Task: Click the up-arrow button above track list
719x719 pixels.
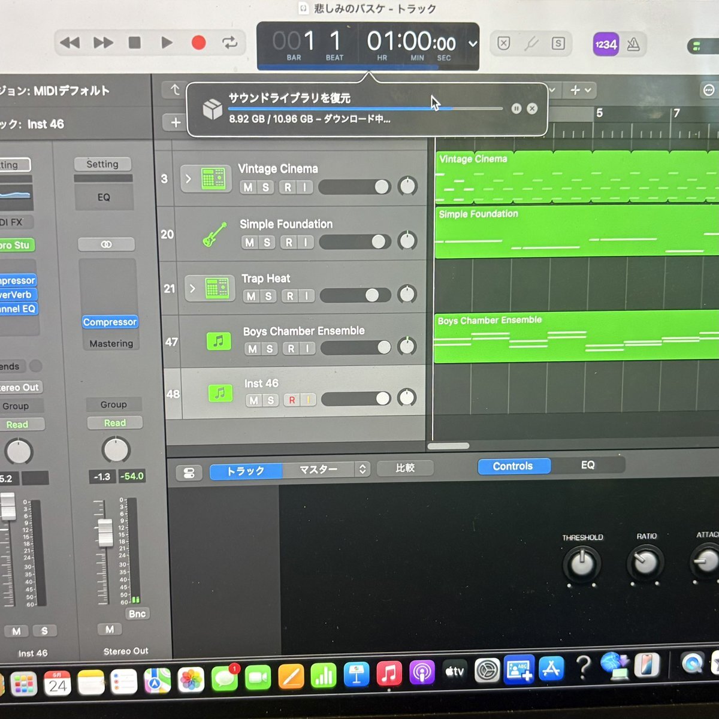Action: click(x=175, y=90)
